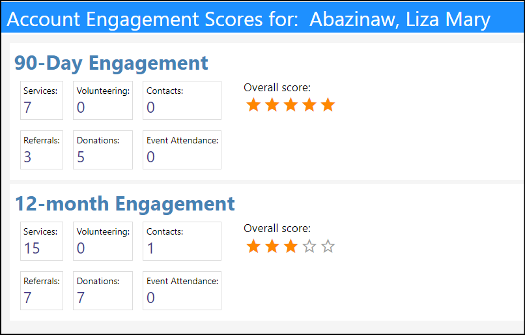Select 12-month Donations box showing 7

pos(103,291)
